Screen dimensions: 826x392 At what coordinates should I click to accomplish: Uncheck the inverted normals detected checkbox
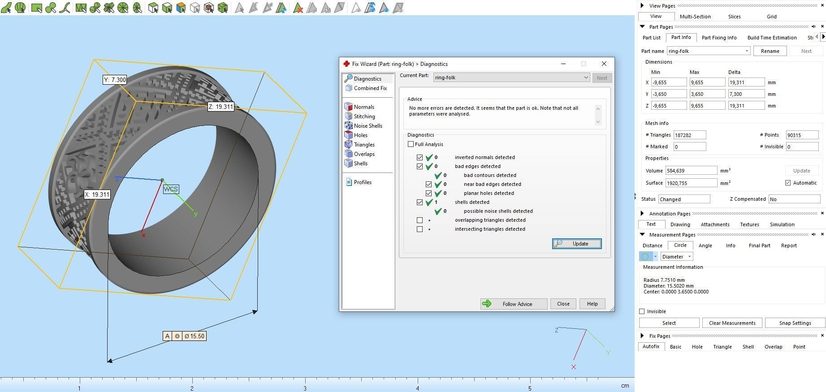coord(419,157)
